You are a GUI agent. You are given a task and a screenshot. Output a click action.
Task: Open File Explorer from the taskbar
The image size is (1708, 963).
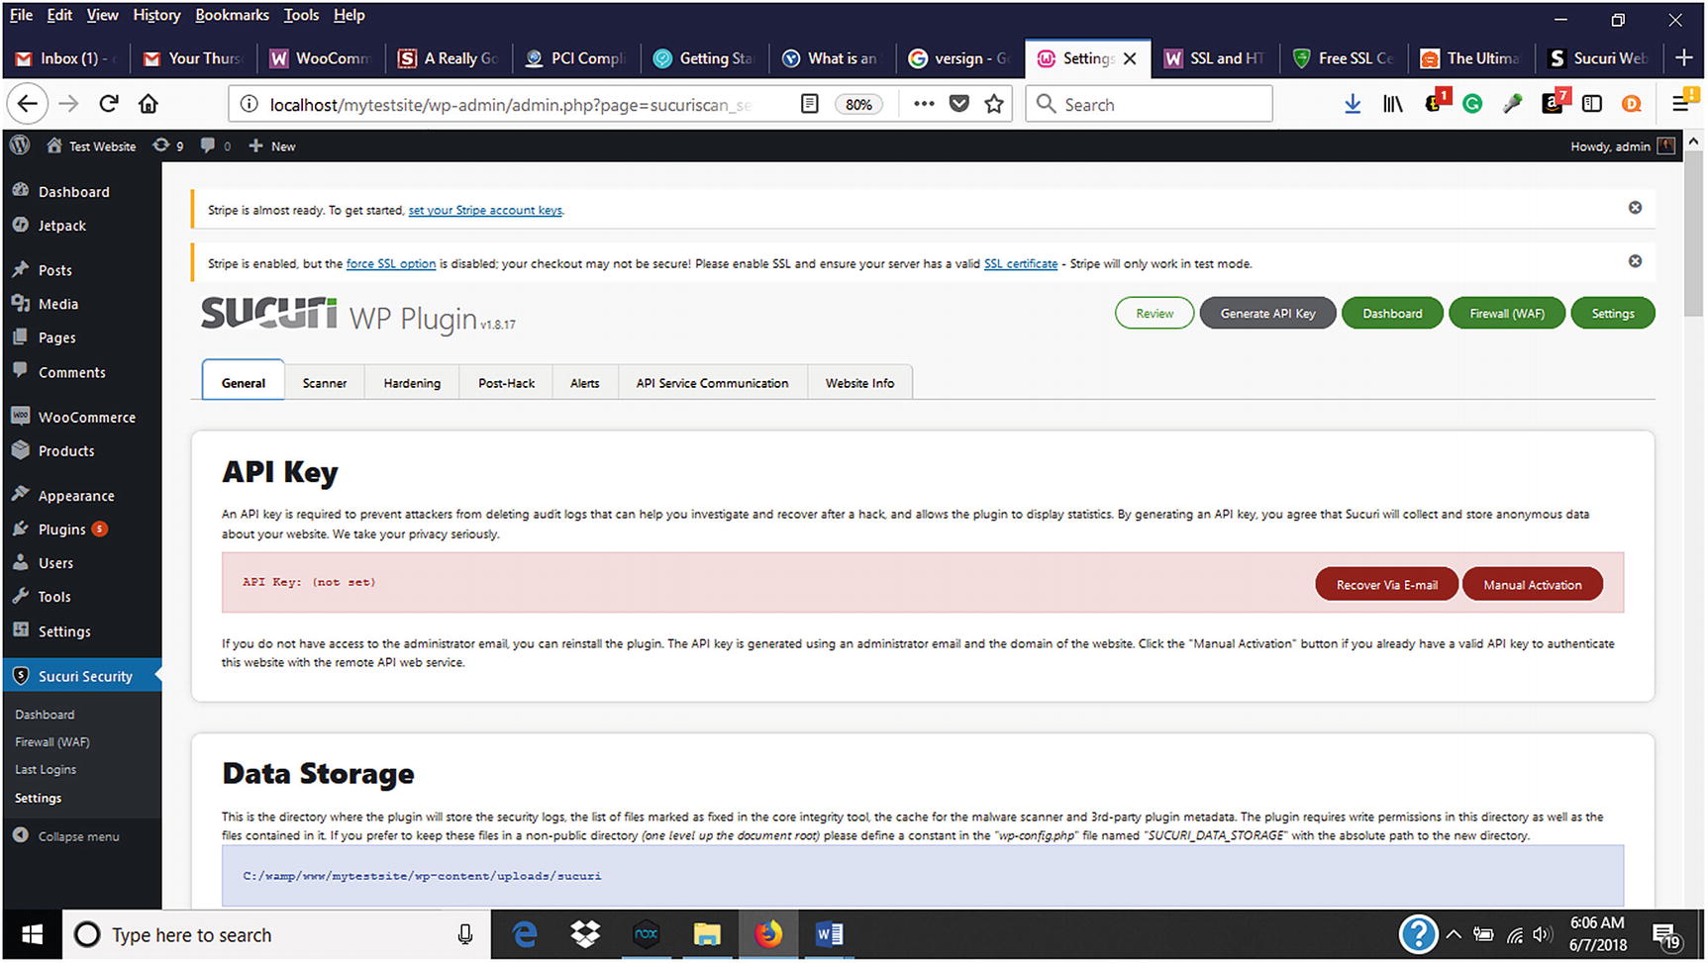tap(707, 934)
